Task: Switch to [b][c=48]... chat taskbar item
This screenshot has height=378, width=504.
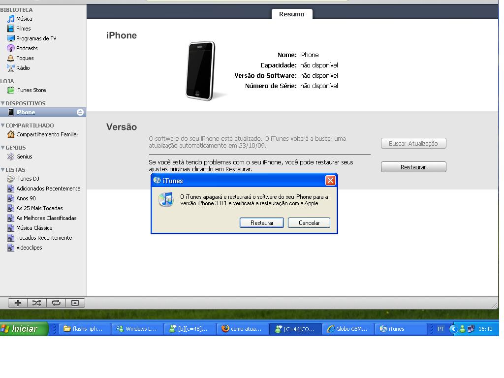Action: click(190, 329)
